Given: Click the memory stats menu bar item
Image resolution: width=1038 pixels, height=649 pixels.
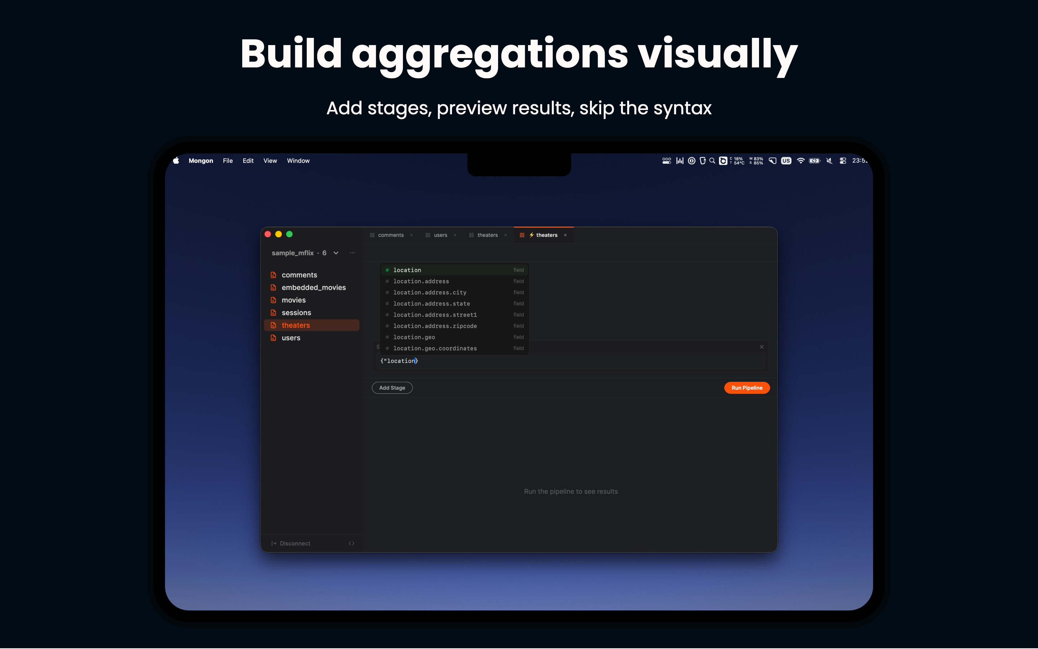Looking at the screenshot, I should [756, 160].
